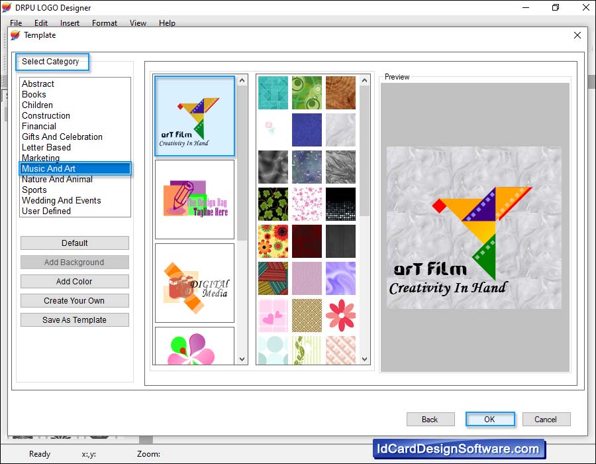Choose the Digital Media camera logo template
This screenshot has height=464, width=596.
point(195,283)
